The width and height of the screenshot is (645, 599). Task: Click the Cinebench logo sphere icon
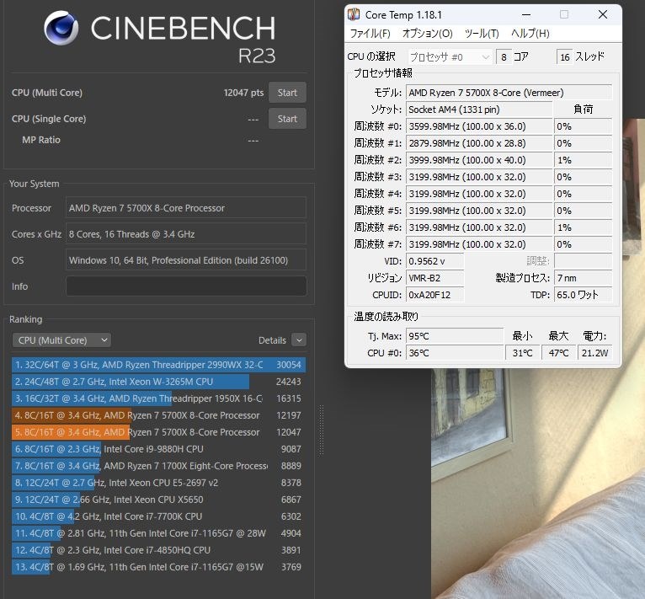[61, 28]
